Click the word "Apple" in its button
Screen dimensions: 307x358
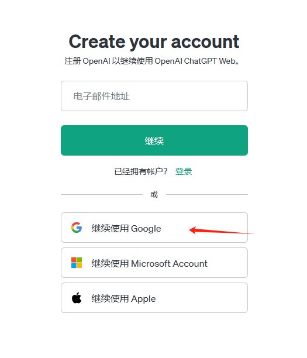pyautogui.click(x=143, y=299)
